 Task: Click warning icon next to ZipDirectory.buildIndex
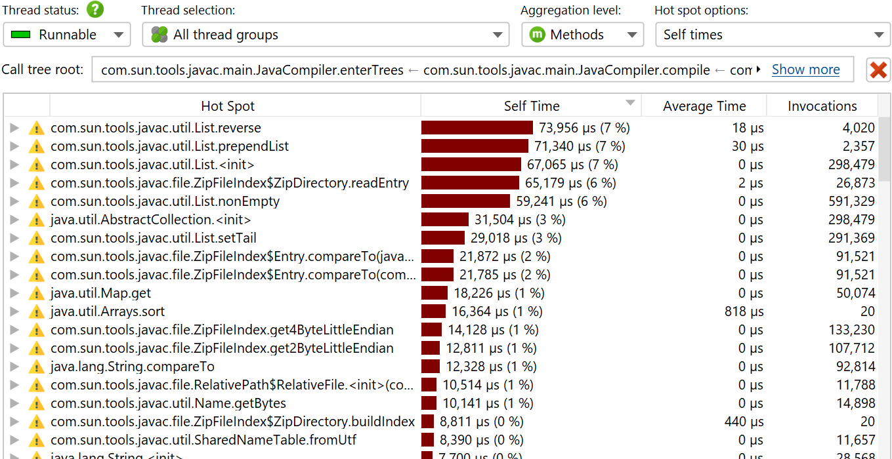37,422
